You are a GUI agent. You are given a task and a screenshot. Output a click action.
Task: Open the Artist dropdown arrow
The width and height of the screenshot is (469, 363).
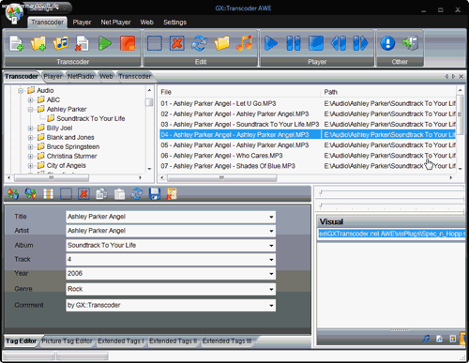point(271,231)
